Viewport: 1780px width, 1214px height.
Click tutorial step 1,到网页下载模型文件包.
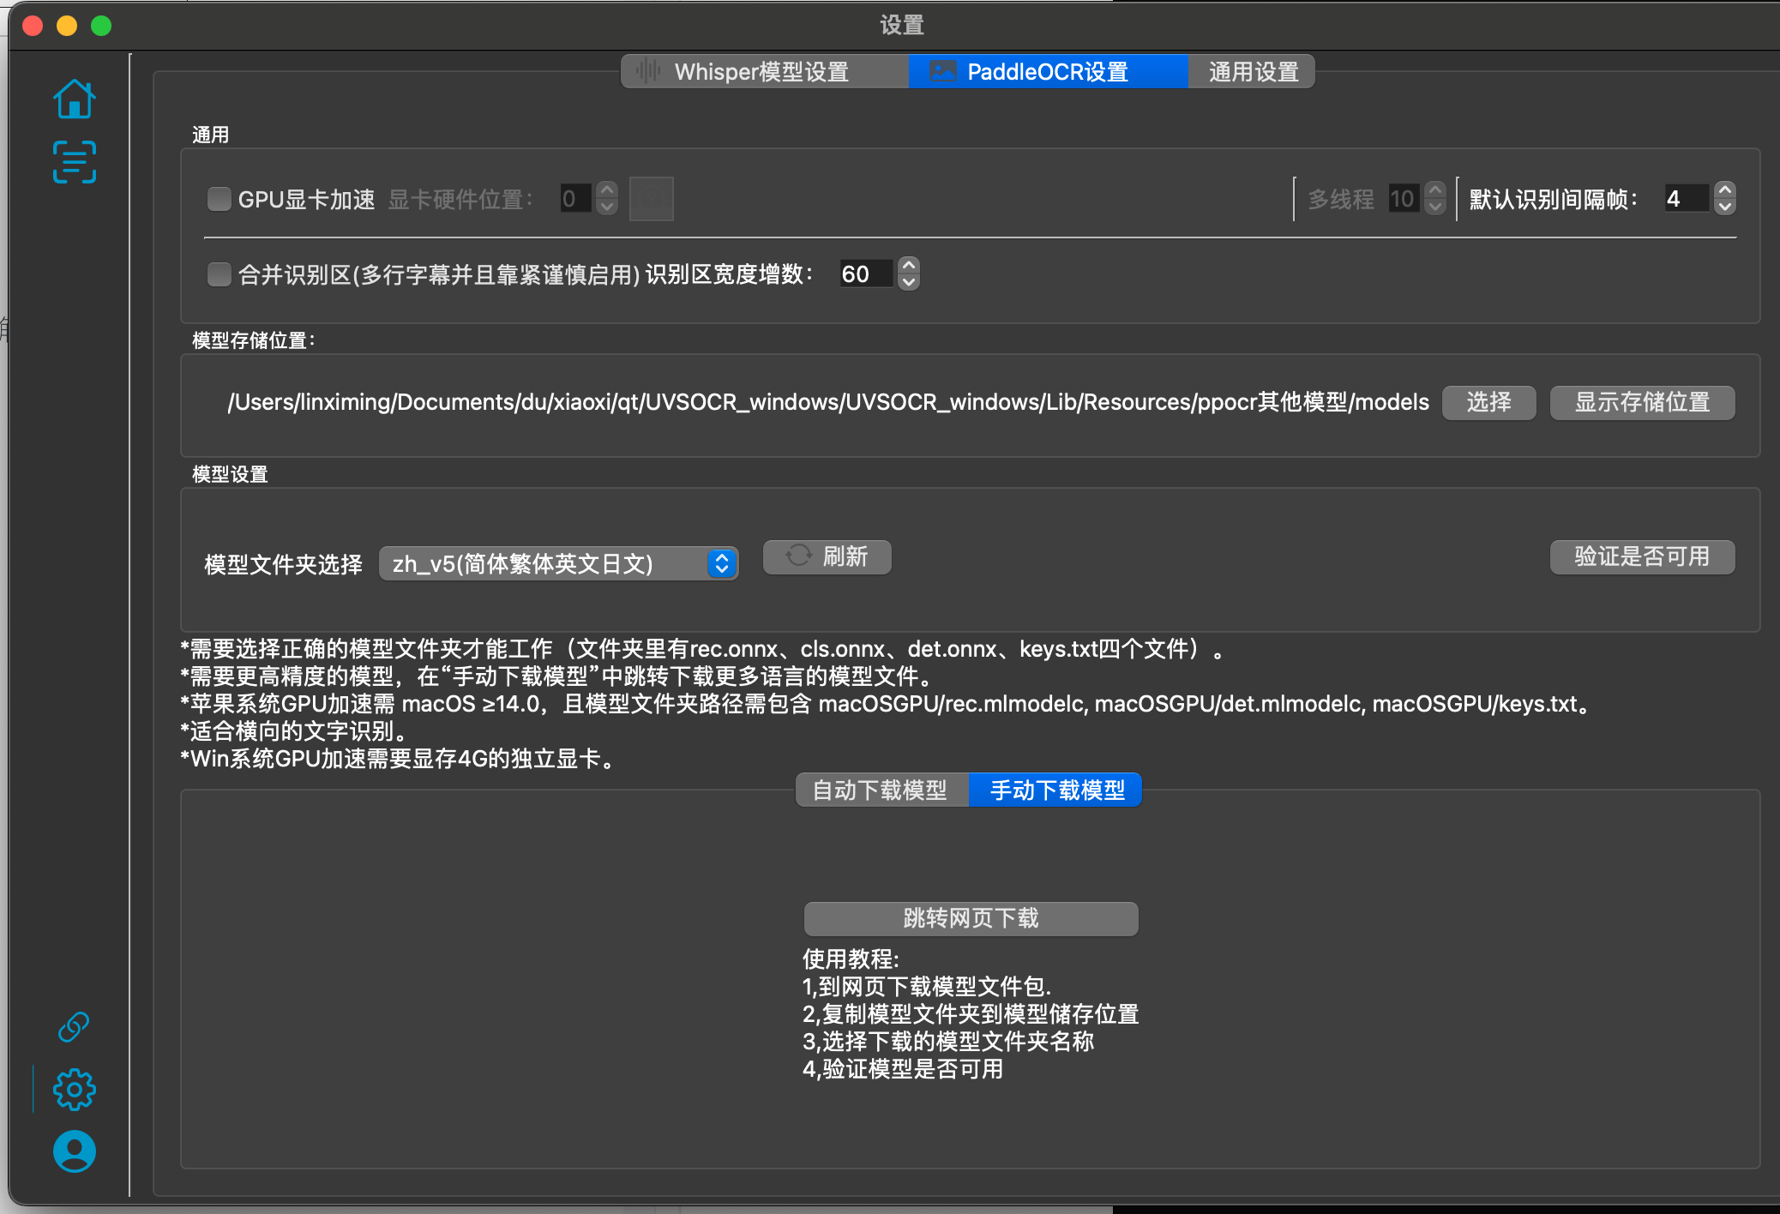[927, 986]
